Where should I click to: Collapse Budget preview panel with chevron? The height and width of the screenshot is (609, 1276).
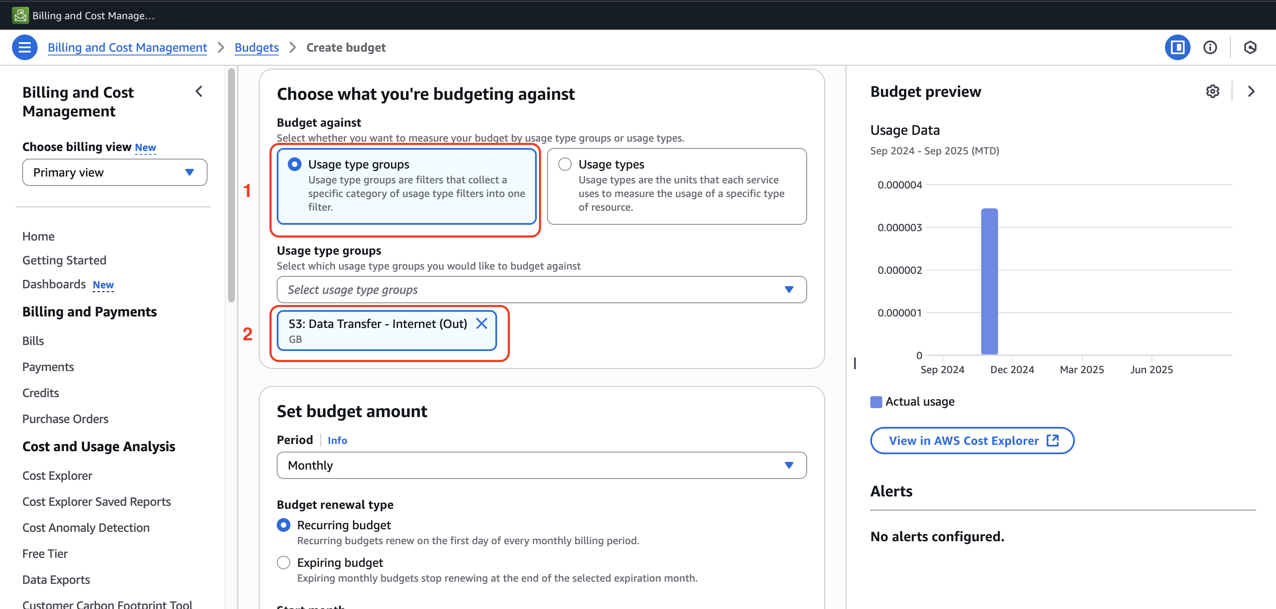[1251, 92]
